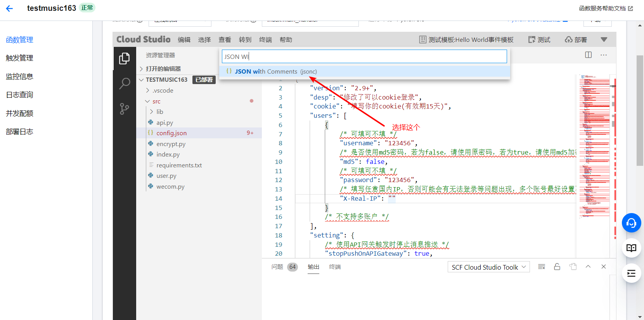
Task: Expand the Cloud Studio toolbar dropdown arrow
Action: tap(604, 40)
